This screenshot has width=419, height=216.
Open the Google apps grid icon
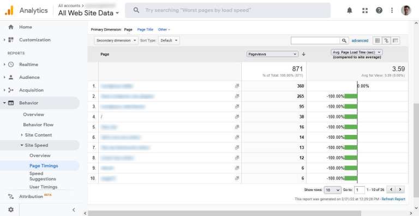[365, 10]
